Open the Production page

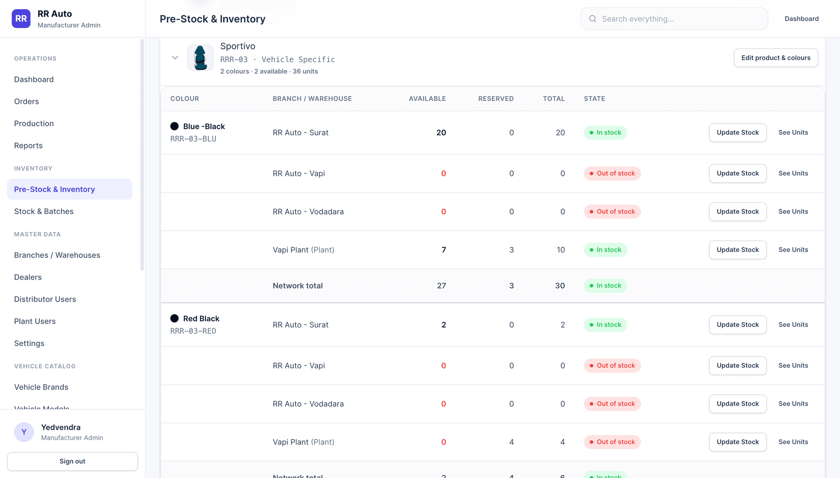pyautogui.click(x=34, y=123)
